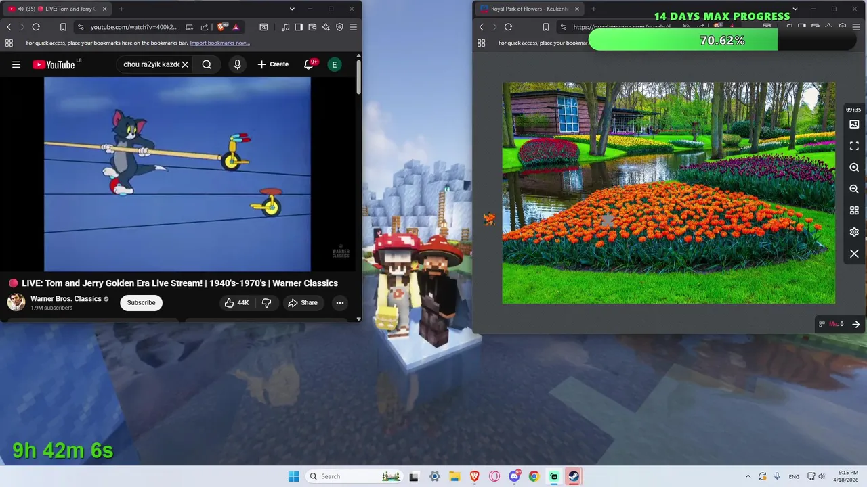Open YouTube notifications bell
This screenshot has height=487, width=867.
click(309, 64)
